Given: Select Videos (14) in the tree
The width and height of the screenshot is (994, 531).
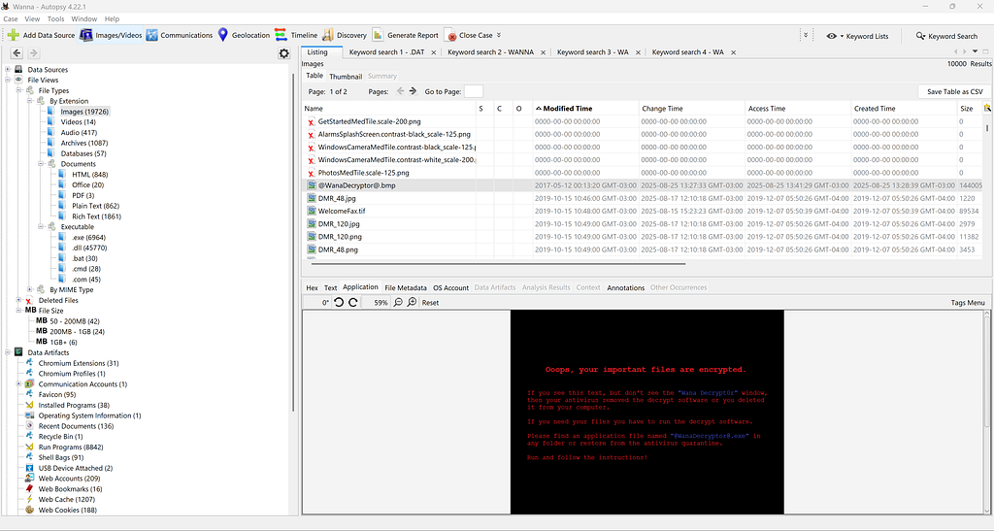Looking at the screenshot, I should pos(78,121).
